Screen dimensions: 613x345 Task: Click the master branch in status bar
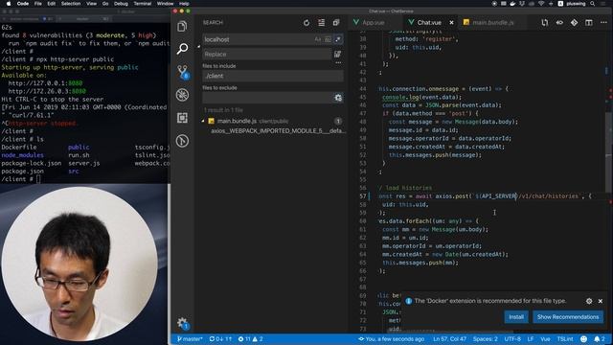click(190, 338)
